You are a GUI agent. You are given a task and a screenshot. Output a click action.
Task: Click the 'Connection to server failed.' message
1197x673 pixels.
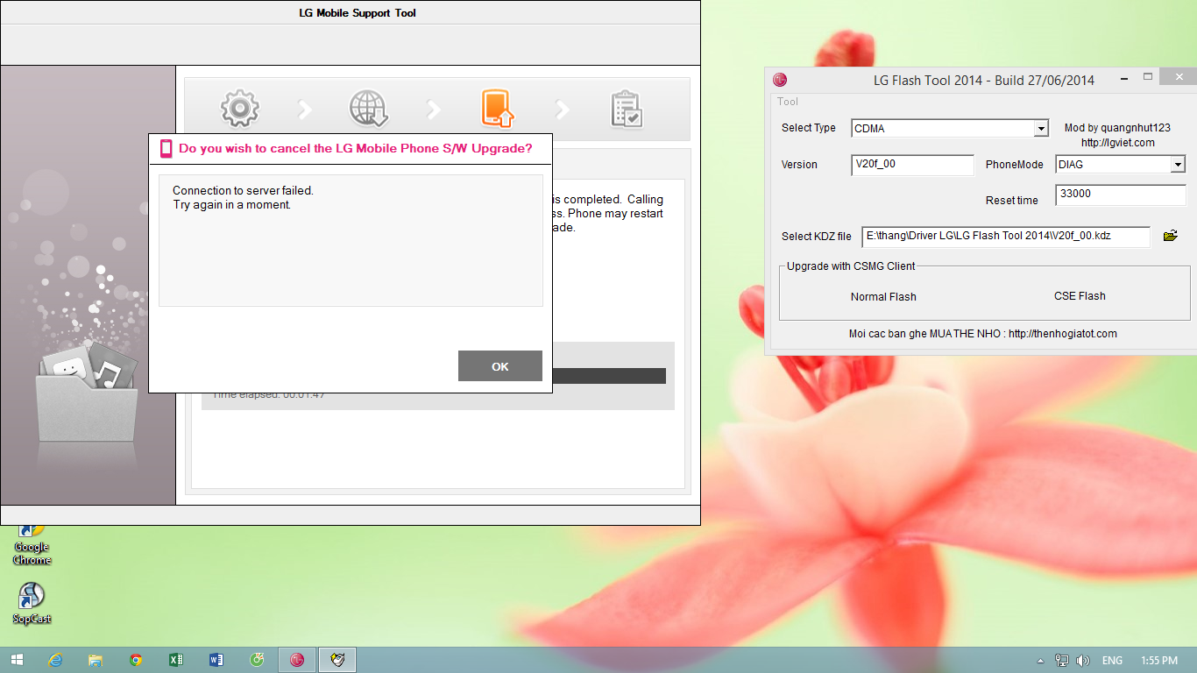point(243,190)
